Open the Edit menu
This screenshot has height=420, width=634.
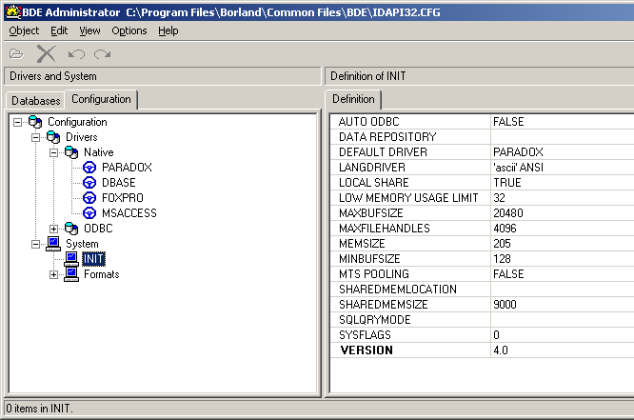[x=59, y=30]
